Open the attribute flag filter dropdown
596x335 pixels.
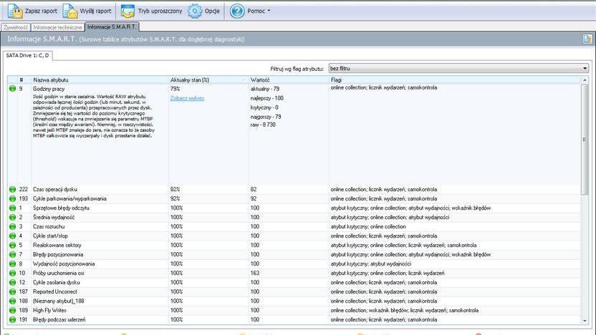[458, 69]
